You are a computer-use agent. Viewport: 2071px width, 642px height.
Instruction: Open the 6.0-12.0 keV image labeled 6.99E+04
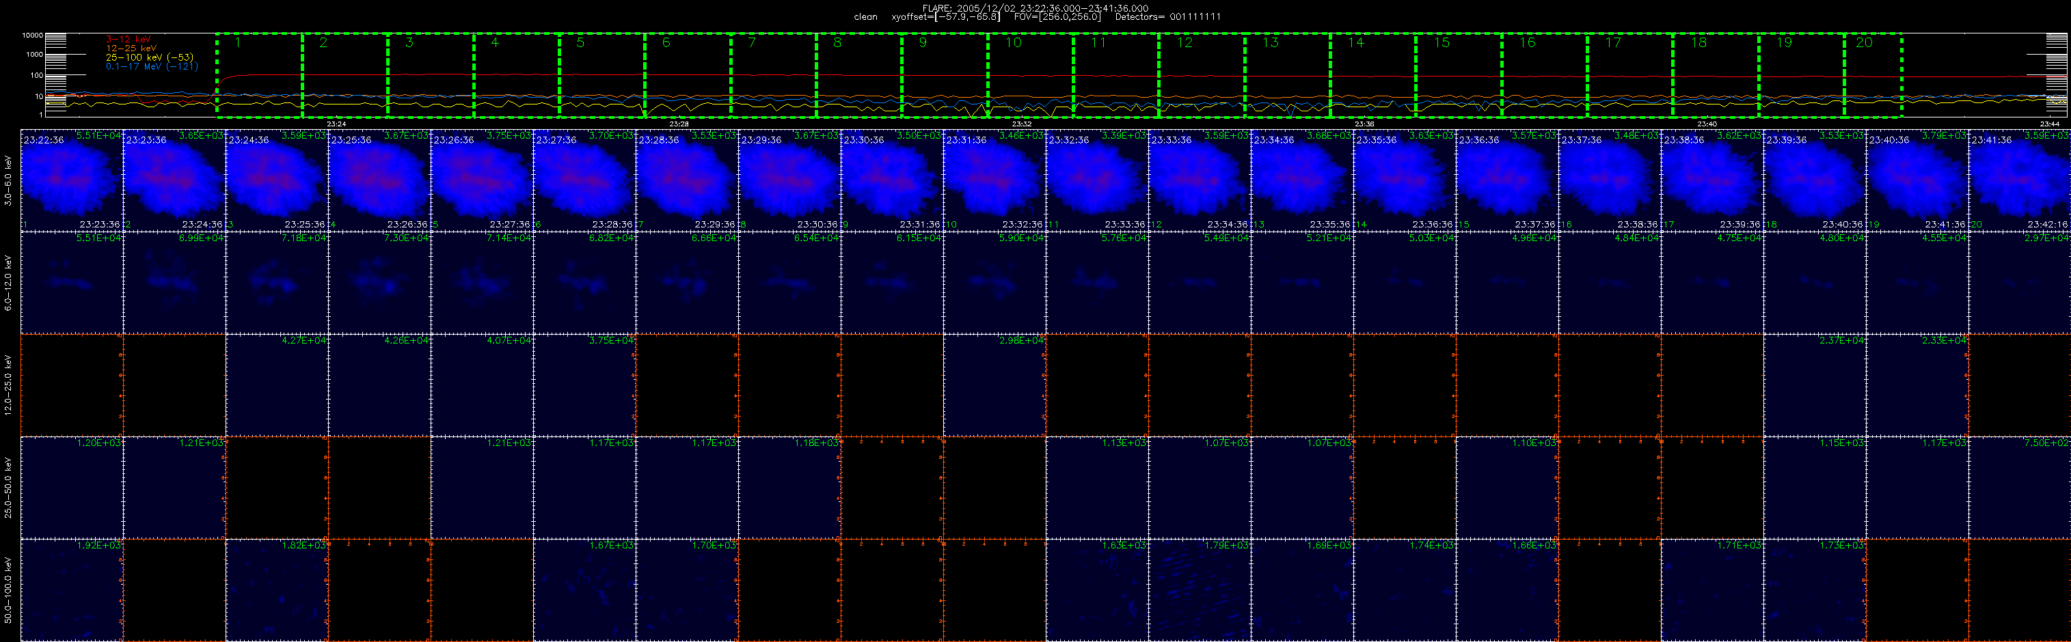point(174,282)
